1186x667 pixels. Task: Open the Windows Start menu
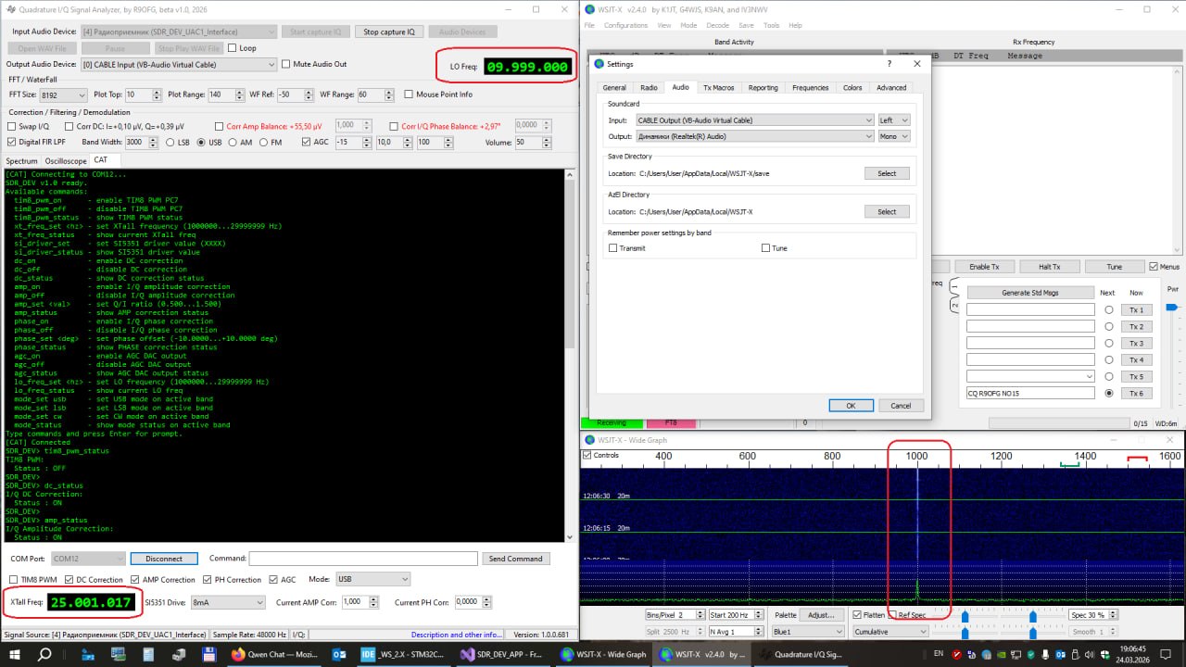click(14, 654)
